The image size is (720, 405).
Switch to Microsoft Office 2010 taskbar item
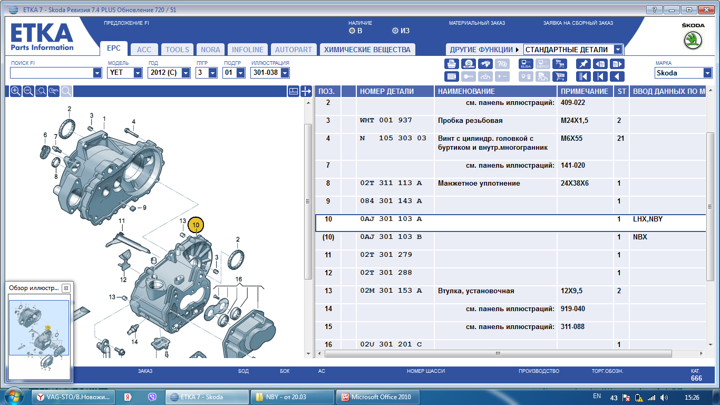[378, 397]
